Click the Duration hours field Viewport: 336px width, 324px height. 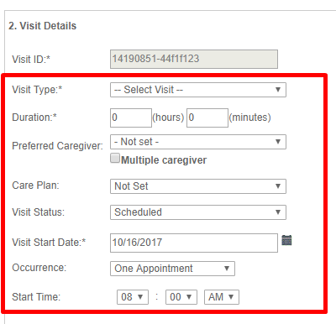(131, 118)
